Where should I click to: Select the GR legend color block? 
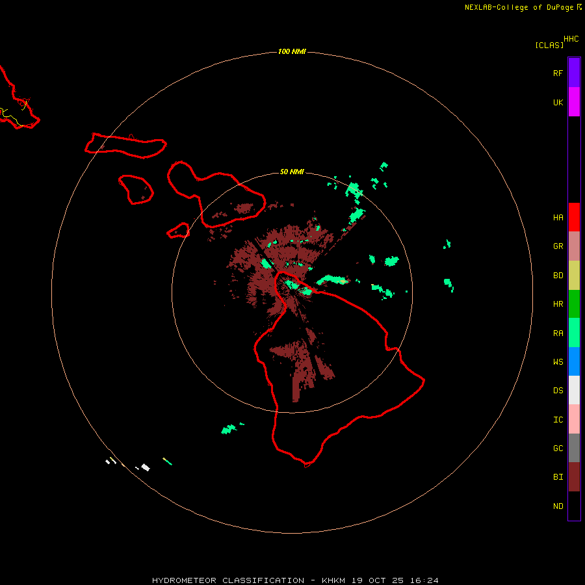574,246
